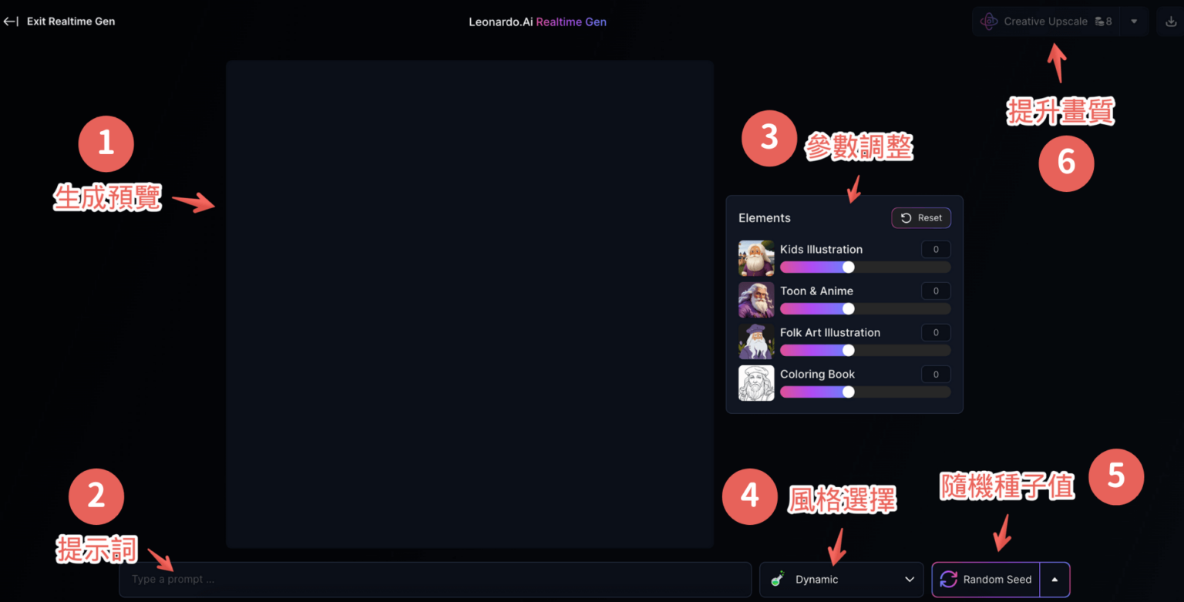This screenshot has height=602, width=1184.
Task: Click the Reset circular arrow icon
Action: tap(906, 218)
